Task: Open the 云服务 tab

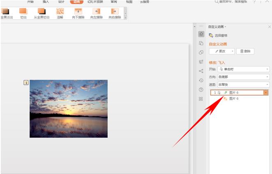Action: click(145, 2)
